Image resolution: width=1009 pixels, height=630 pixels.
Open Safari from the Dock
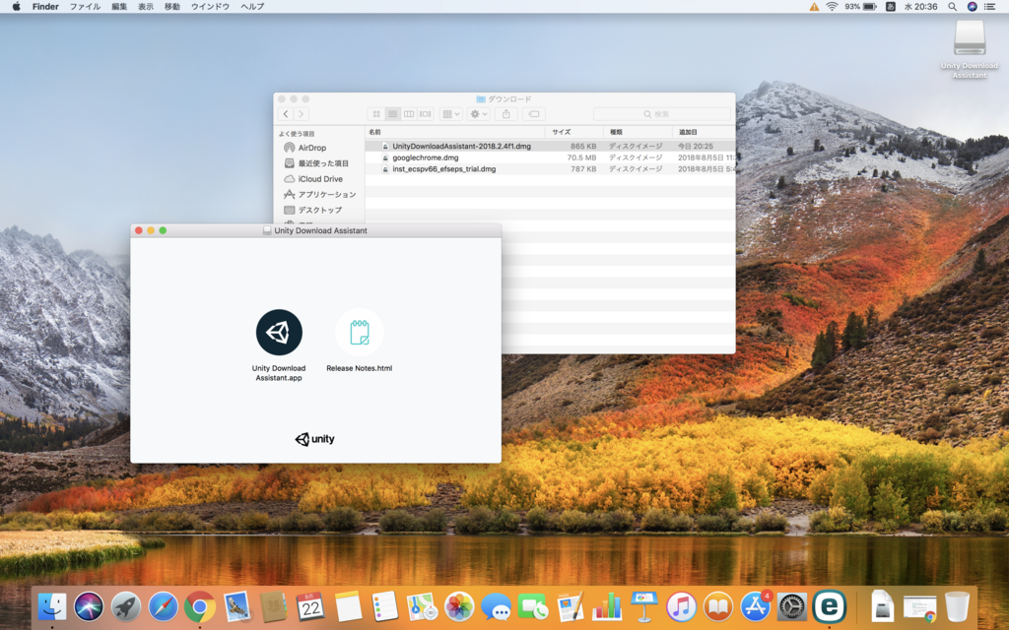pos(163,606)
